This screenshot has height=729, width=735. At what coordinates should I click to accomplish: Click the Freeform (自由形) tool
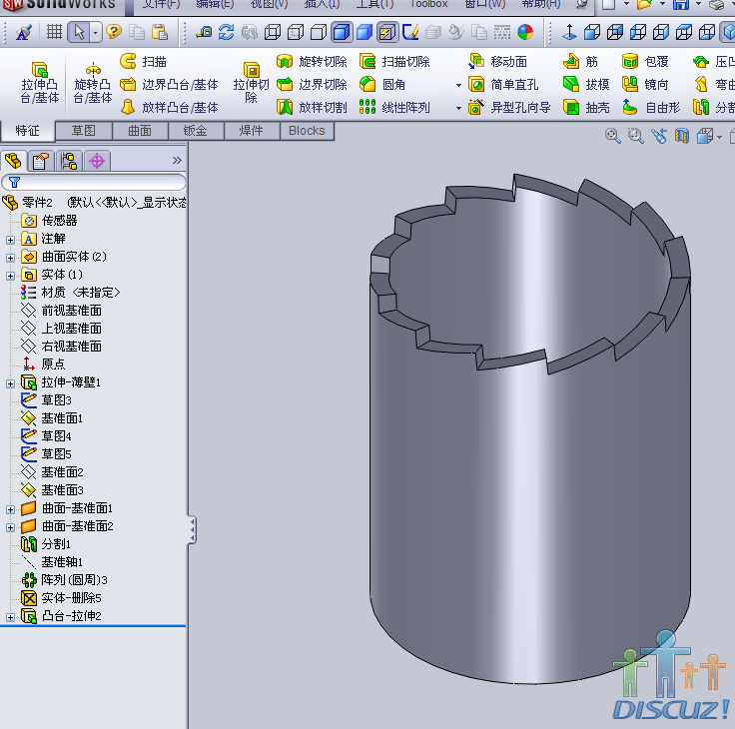[651, 107]
